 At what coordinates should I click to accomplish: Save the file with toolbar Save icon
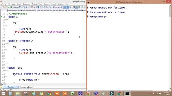point(8,7)
